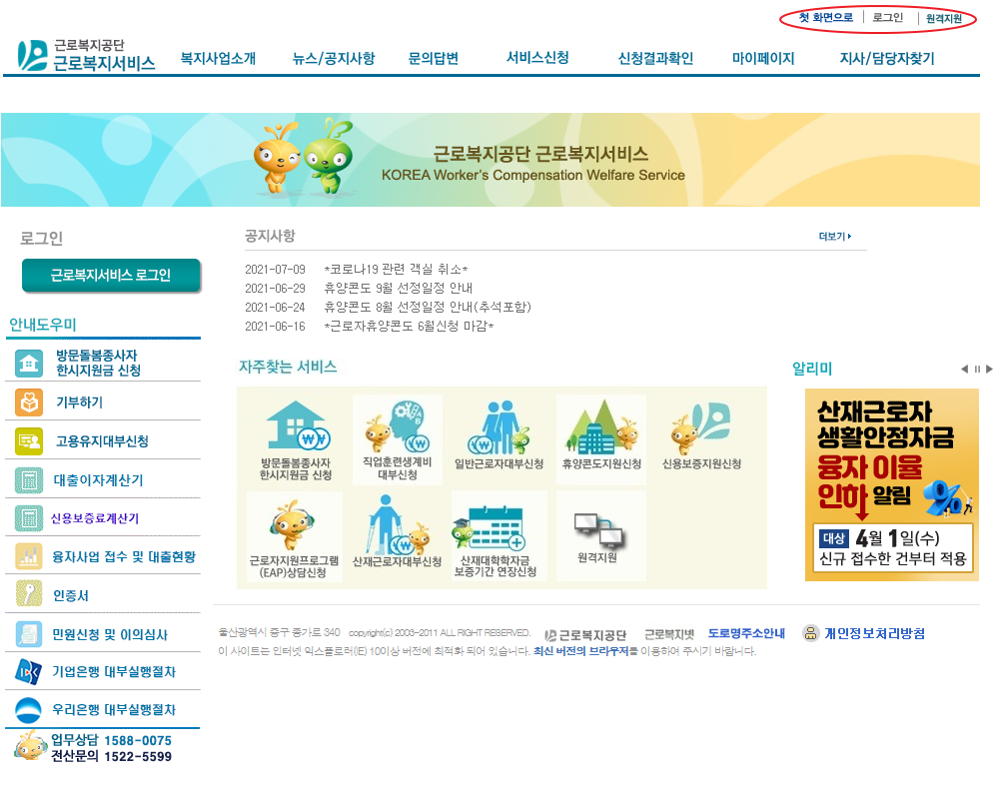Click notice date 2021-07-09
The image size is (994, 787).
point(275,270)
